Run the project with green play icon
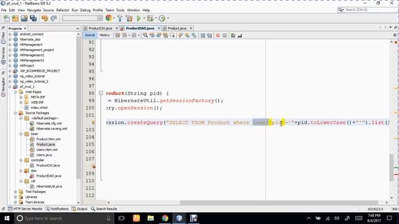The height and width of the screenshot is (224, 399). click(x=138, y=18)
